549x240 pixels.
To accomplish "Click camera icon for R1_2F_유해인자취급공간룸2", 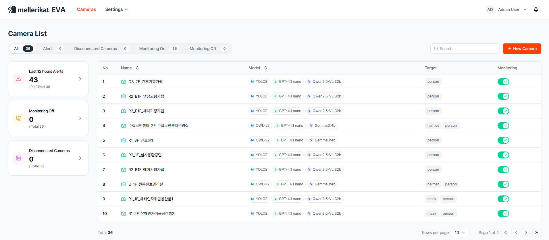I will click(x=124, y=214).
